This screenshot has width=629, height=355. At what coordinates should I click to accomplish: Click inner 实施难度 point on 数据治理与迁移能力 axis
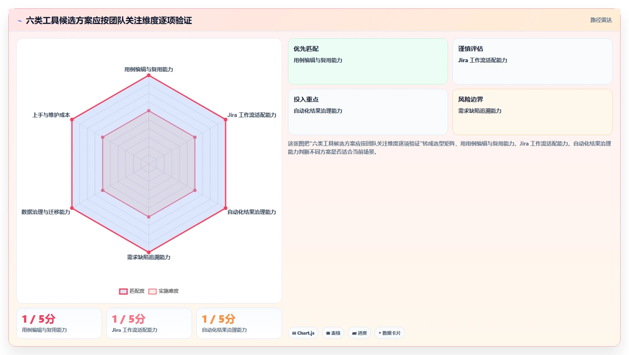(102, 190)
